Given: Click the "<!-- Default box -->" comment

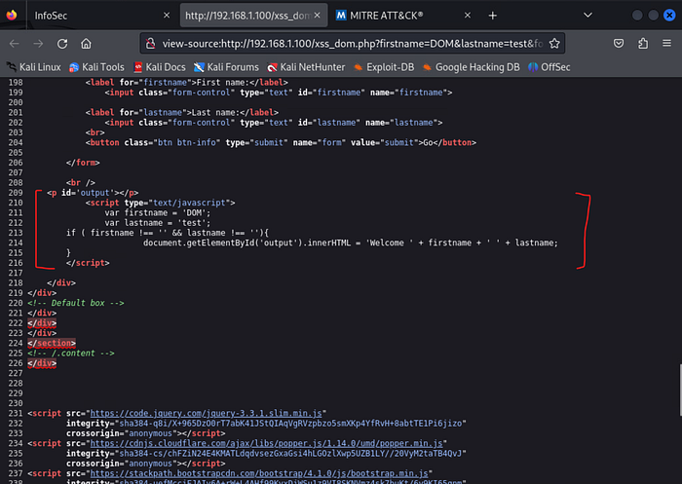Looking at the screenshot, I should tap(76, 303).
